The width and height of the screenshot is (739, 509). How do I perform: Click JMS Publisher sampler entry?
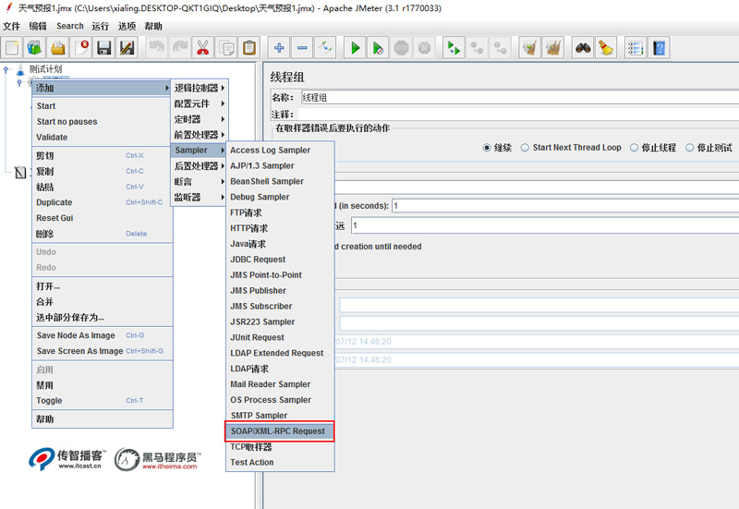[x=280, y=291]
